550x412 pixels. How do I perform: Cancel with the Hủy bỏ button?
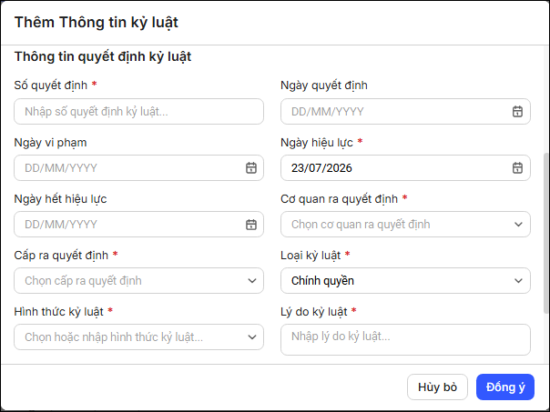pos(437,387)
